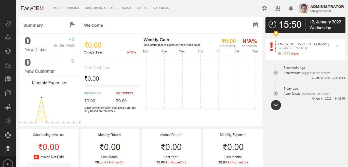Screen dimensions: 348x167
Task: Open the calendar icon in the Welcome panel
Action: click(256, 25)
